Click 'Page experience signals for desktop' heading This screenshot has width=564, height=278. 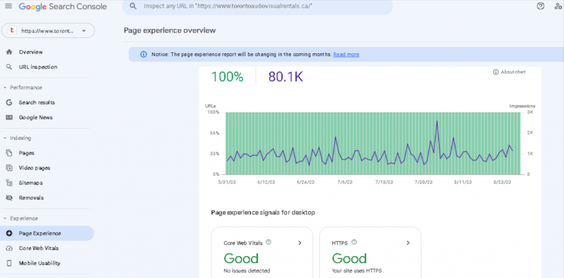pyautogui.click(x=263, y=213)
